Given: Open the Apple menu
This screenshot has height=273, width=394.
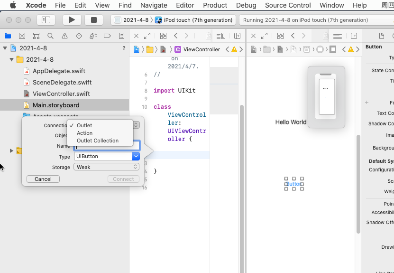Looking at the screenshot, I should 13,5.
